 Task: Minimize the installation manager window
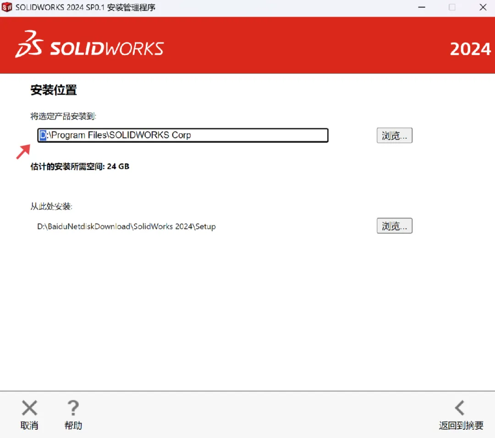click(422, 7)
